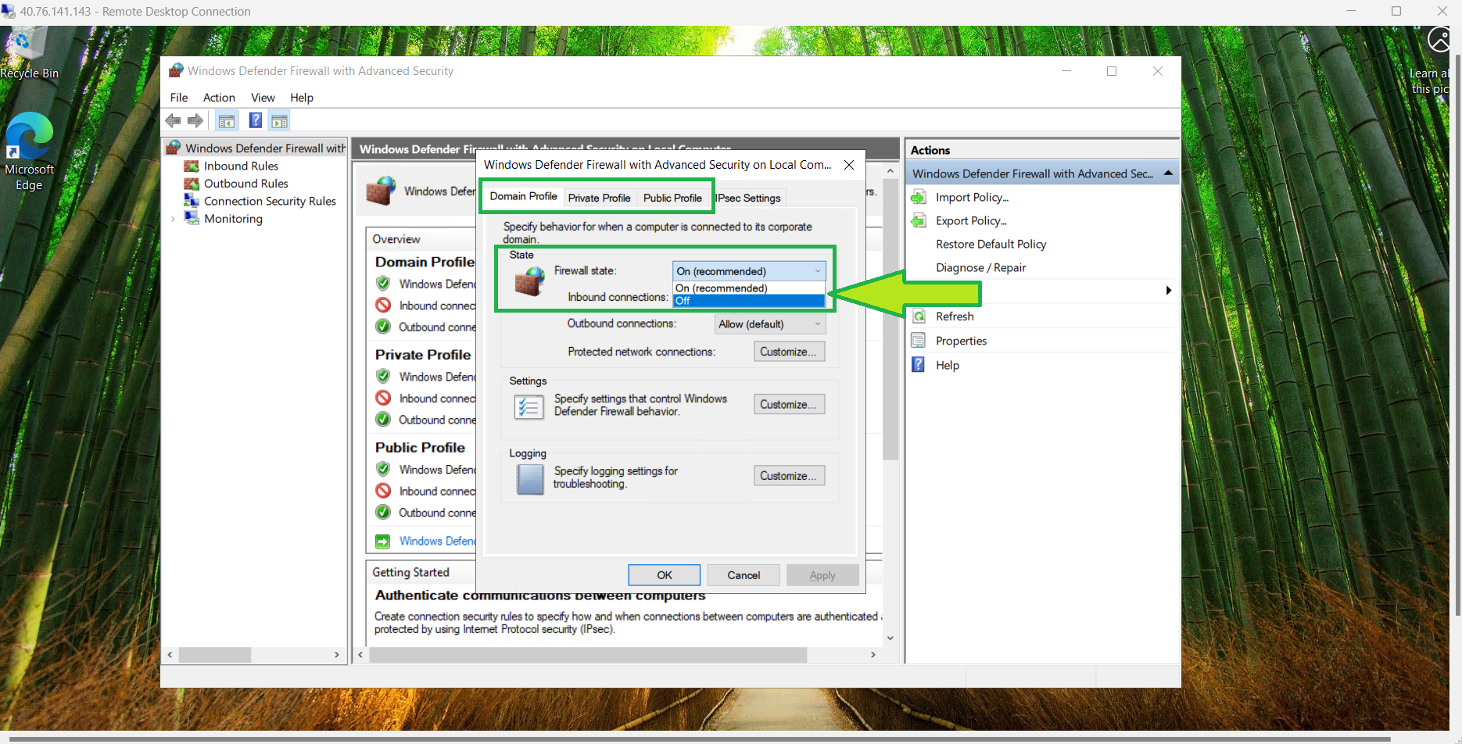Click the left tree pane horizontal scrollbar

(215, 655)
